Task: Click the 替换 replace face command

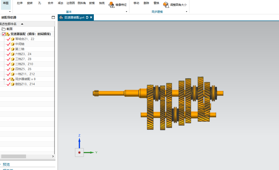Action: point(156,3)
